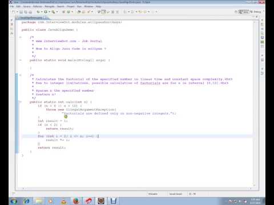
Task: Expand the New wizard dropdown arrow
Action: click(17, 12)
